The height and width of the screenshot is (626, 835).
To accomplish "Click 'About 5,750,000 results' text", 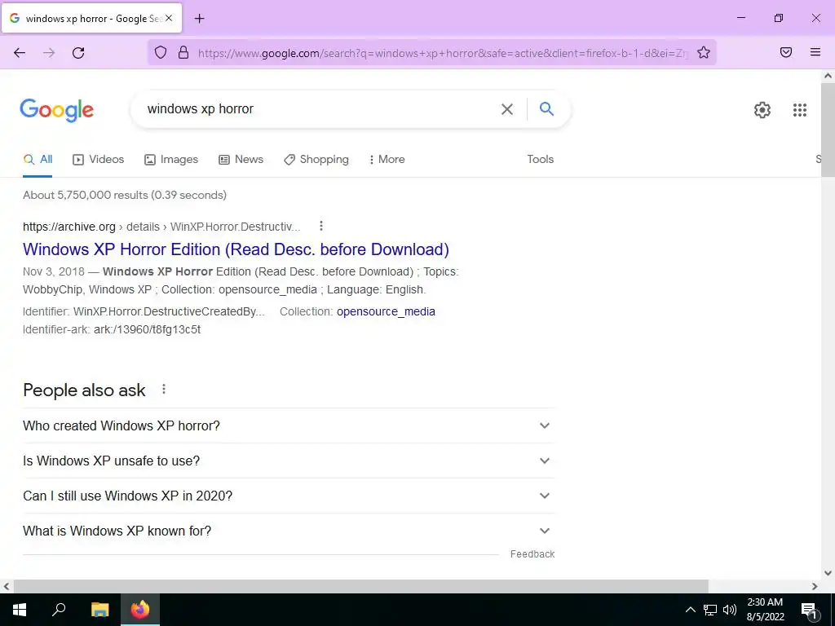I will pyautogui.click(x=125, y=196).
